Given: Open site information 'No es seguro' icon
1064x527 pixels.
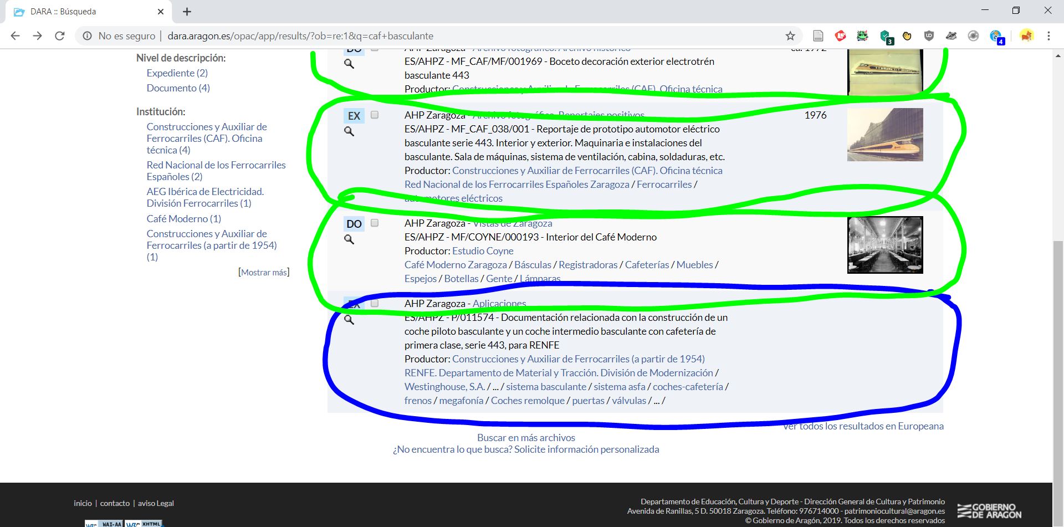Looking at the screenshot, I should (87, 36).
